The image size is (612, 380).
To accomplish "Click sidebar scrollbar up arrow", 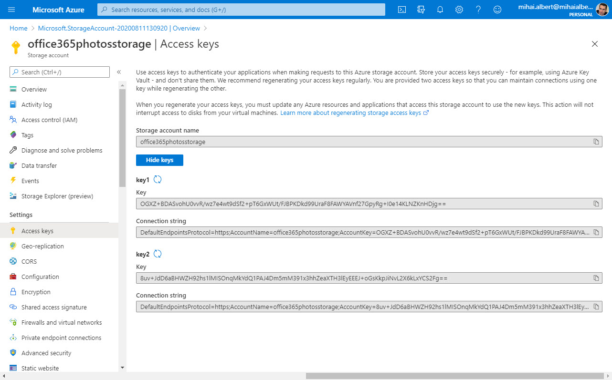I will (x=122, y=85).
